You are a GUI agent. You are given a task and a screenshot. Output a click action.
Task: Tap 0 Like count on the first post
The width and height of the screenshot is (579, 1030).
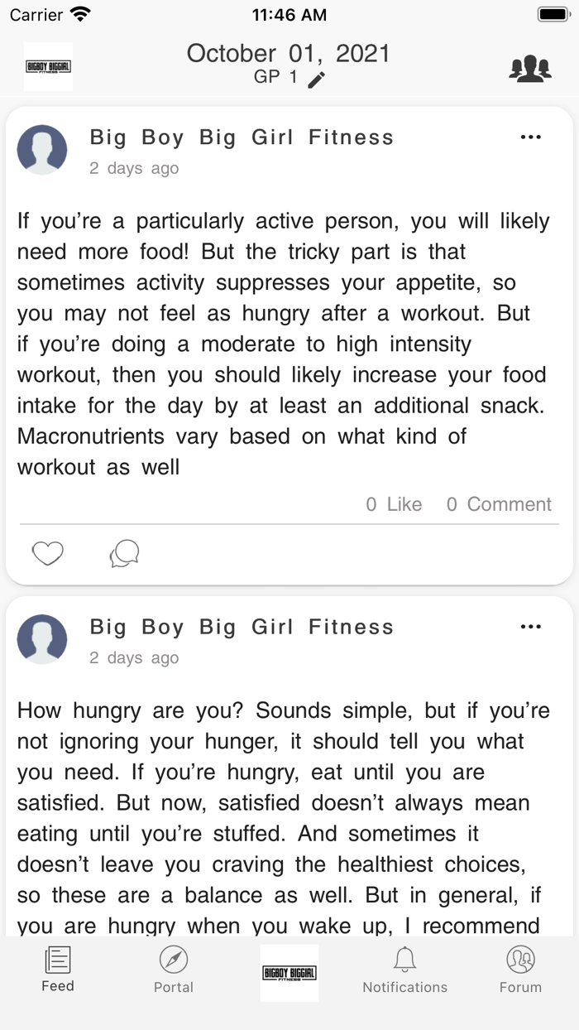click(394, 503)
